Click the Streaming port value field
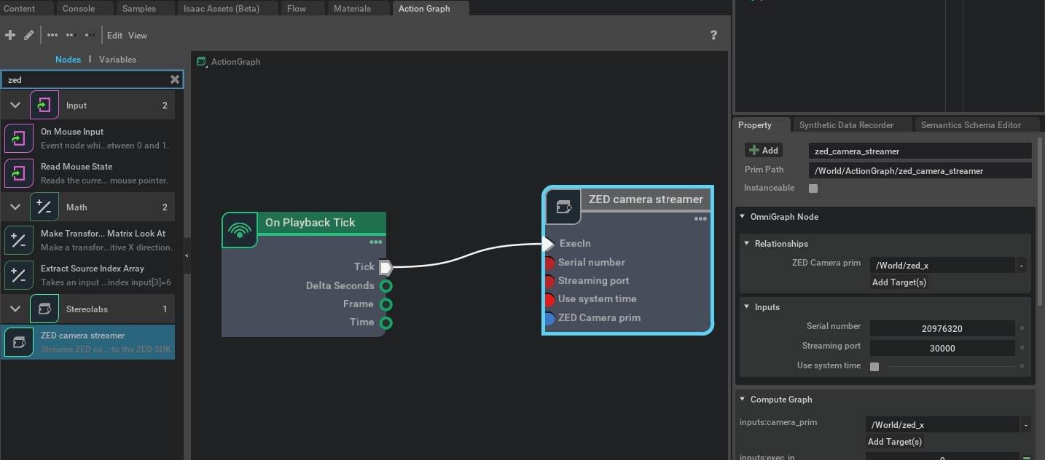 click(x=942, y=349)
